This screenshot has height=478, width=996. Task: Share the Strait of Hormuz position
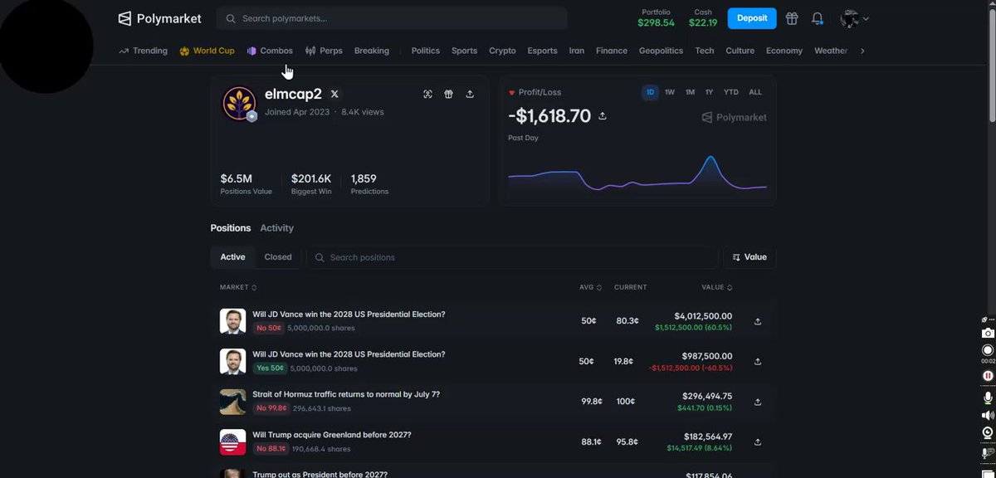click(x=758, y=402)
